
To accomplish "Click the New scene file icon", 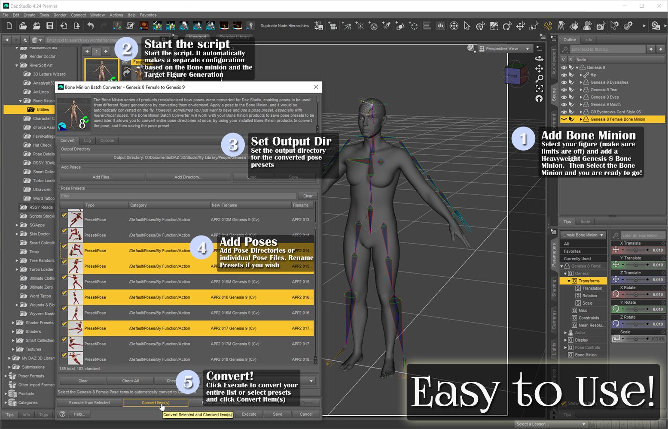I will tap(9, 26).
